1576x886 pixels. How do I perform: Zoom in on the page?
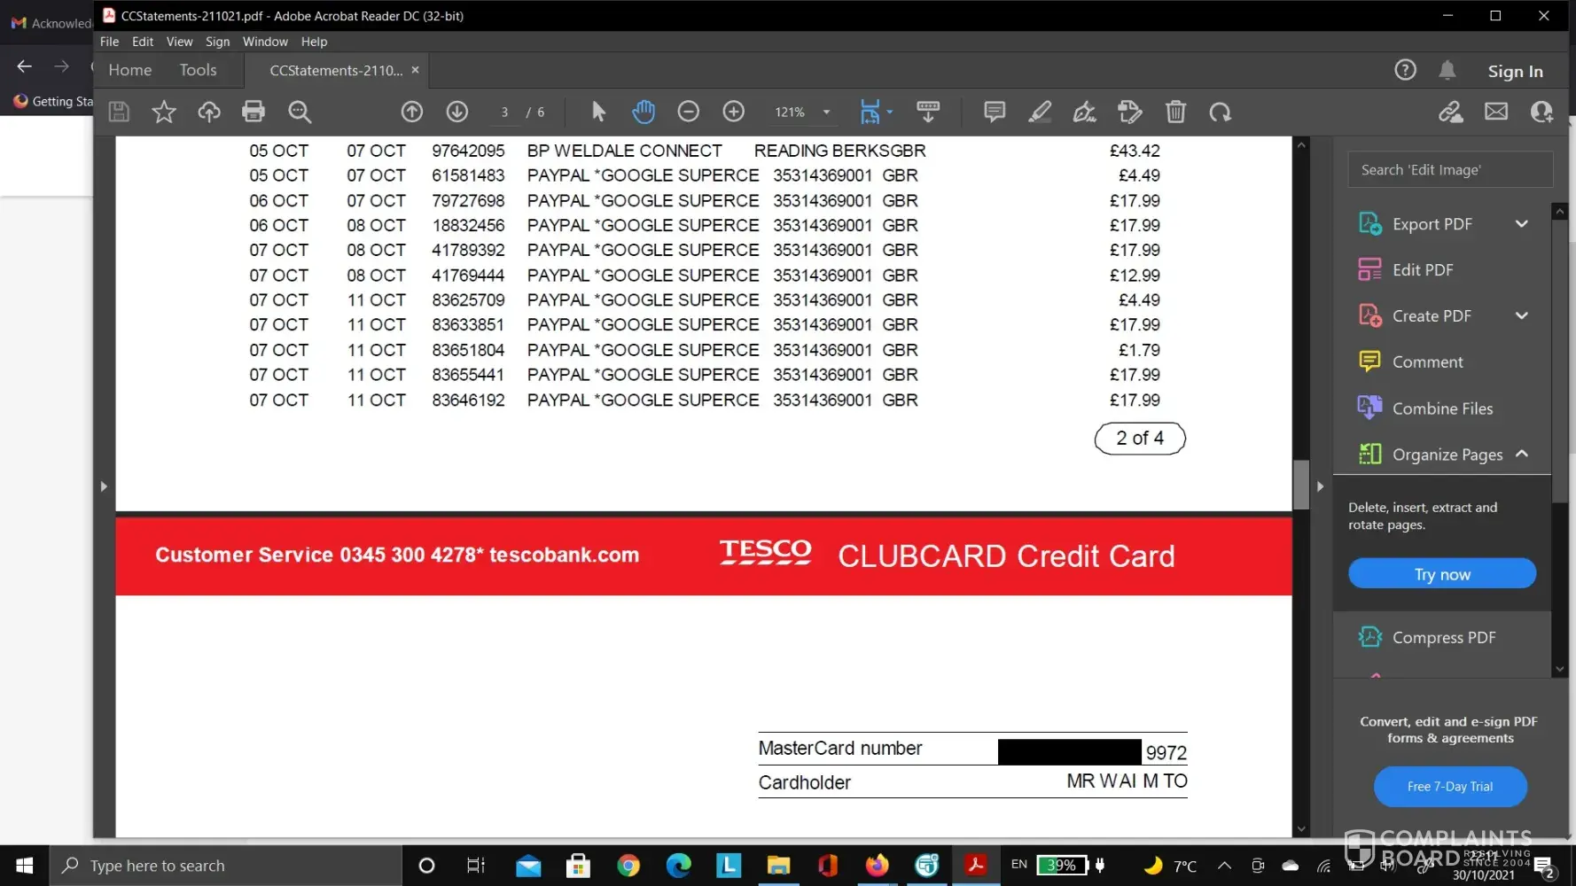click(x=734, y=112)
